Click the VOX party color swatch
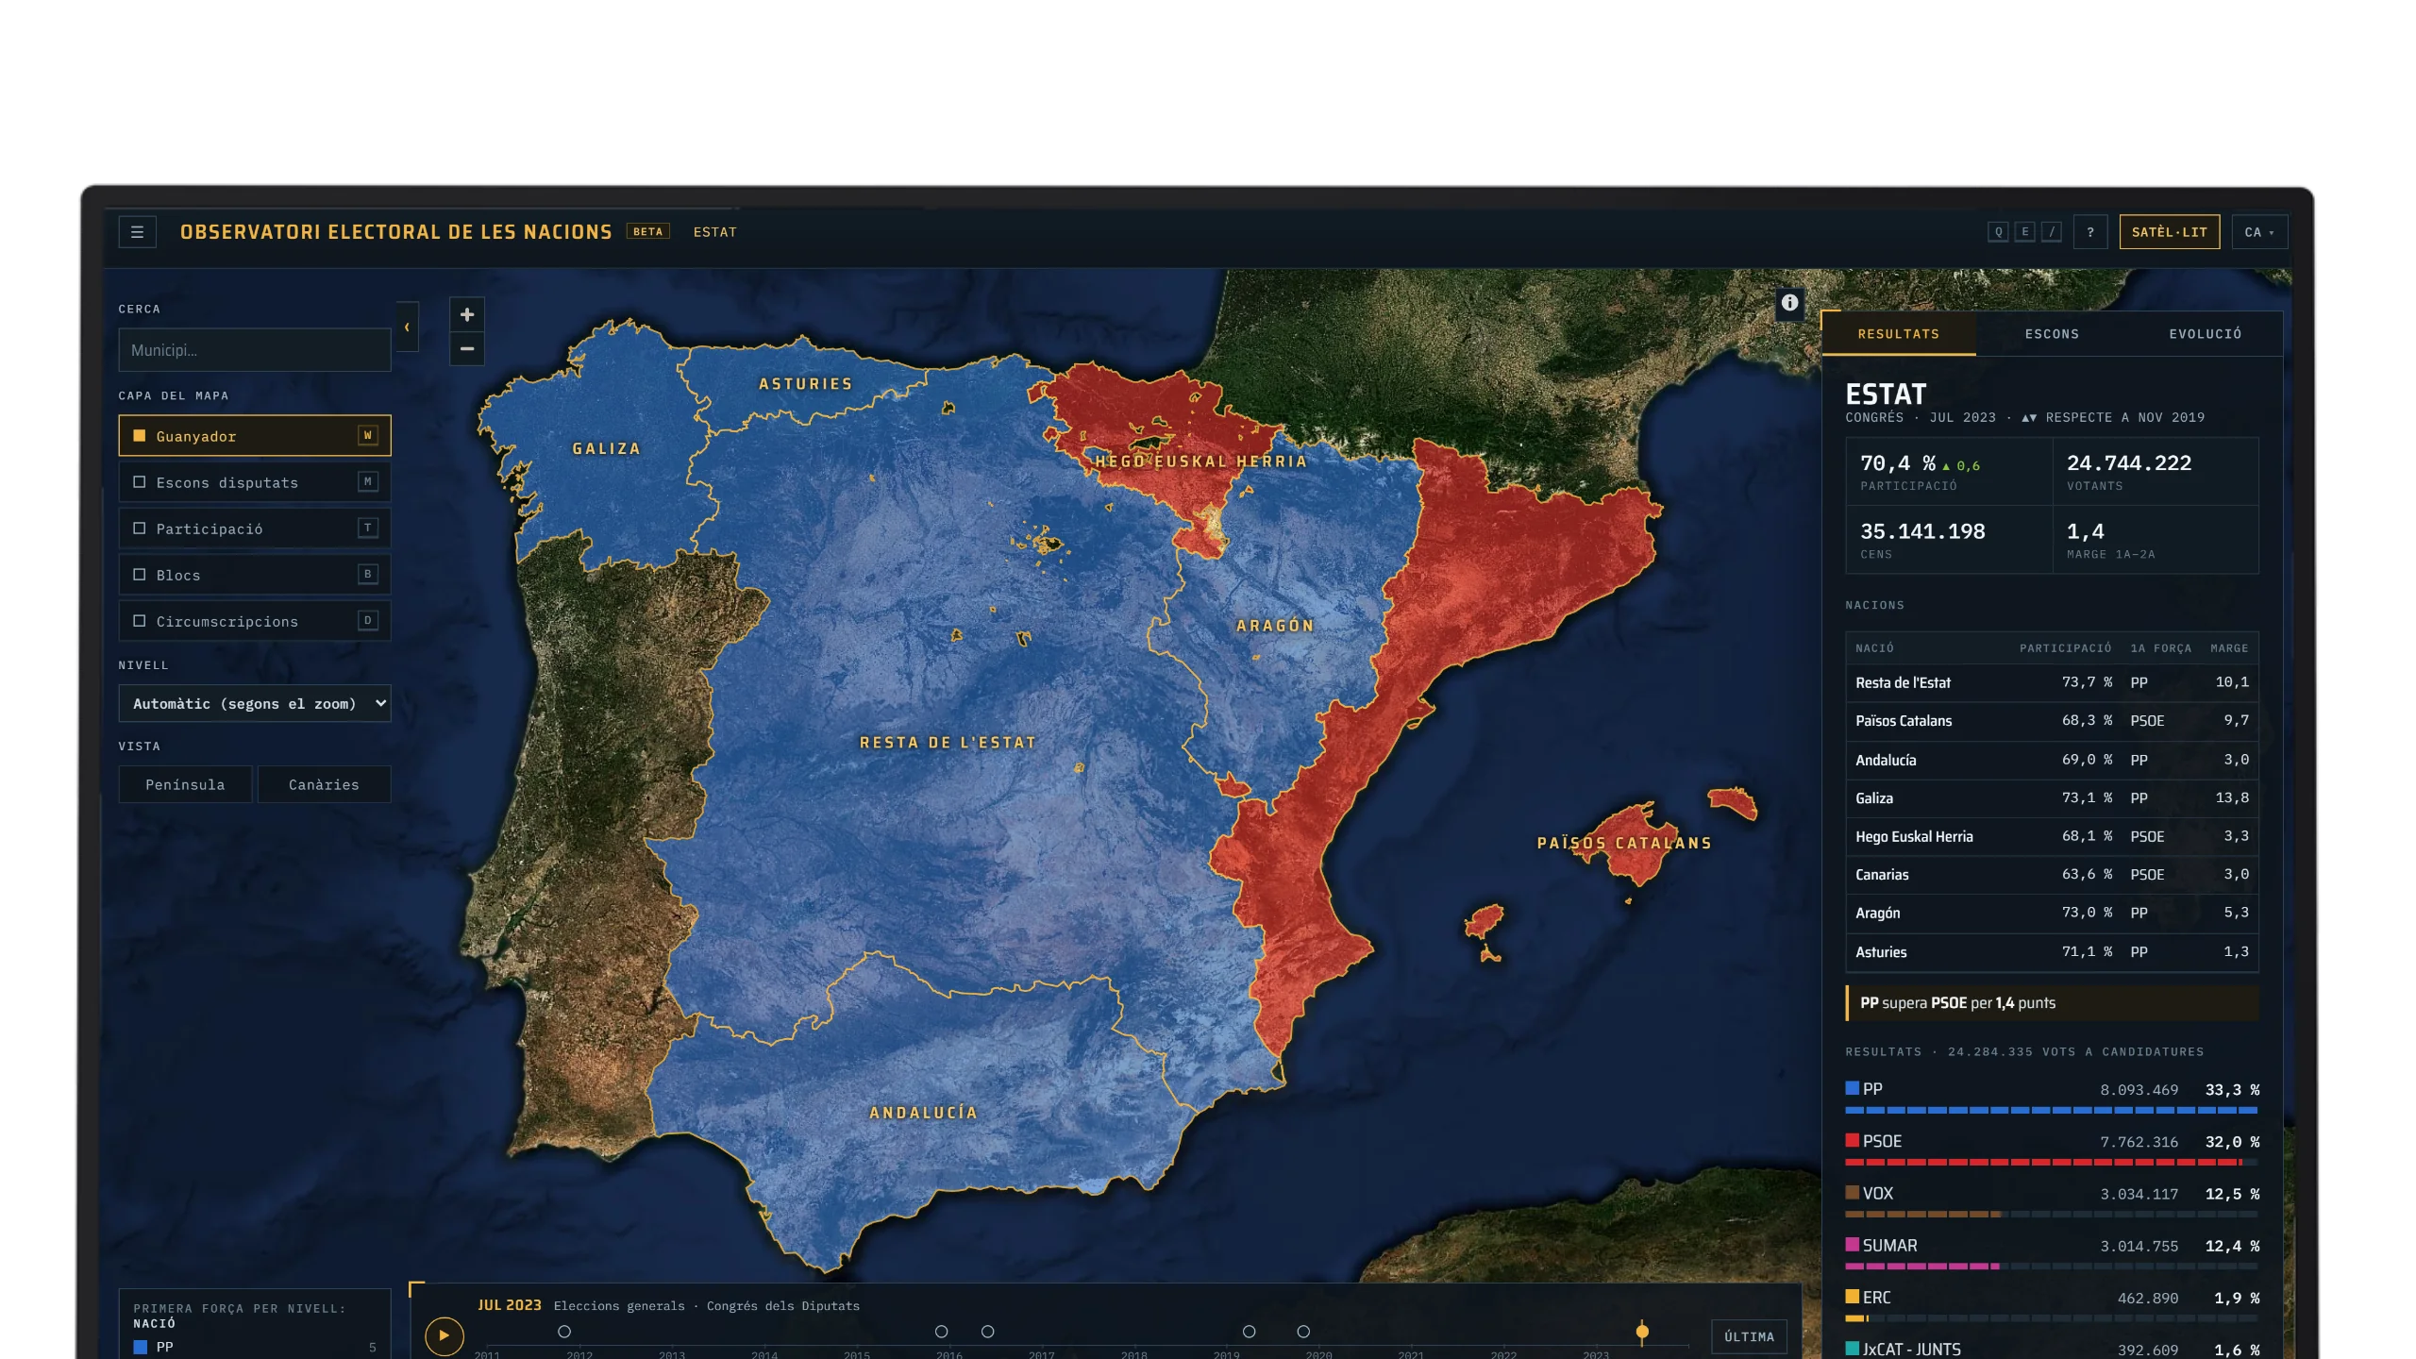The width and height of the screenshot is (2416, 1359). tap(1852, 1192)
